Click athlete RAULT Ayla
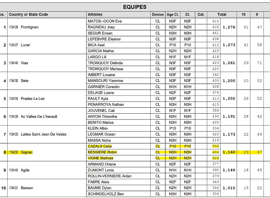Viewport: 270px width, 198px height. pyautogui.click(x=98, y=99)
